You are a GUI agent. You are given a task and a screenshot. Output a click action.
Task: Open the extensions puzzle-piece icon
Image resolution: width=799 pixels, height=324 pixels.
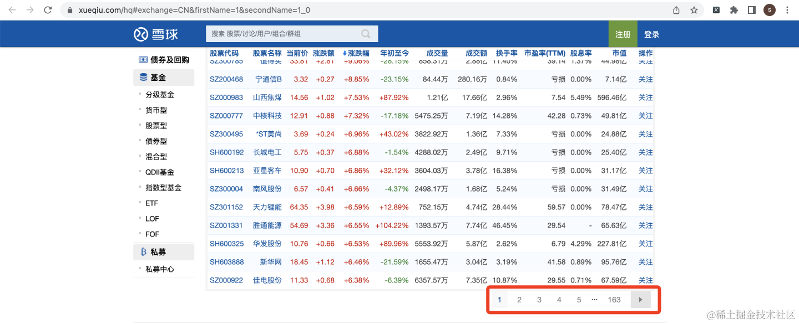pos(734,10)
